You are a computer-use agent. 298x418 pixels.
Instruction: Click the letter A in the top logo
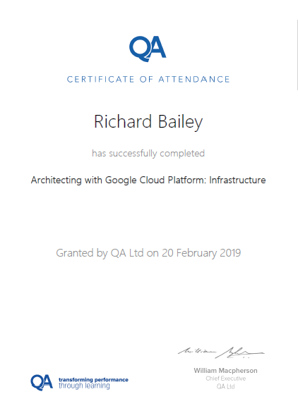click(x=157, y=47)
